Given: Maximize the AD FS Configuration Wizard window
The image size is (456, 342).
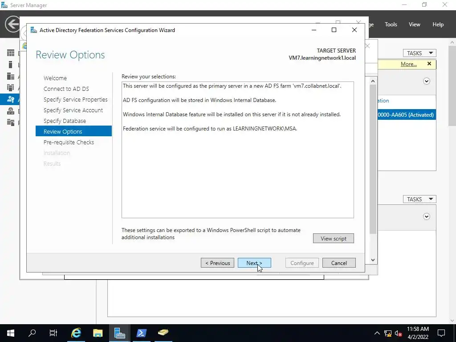Looking at the screenshot, I should [334, 30].
